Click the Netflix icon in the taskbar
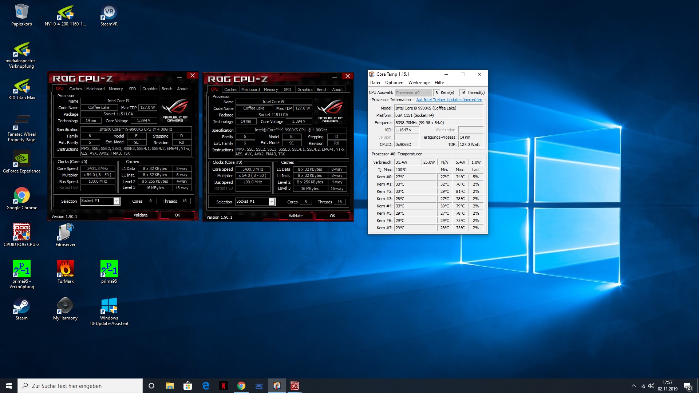Screen dimensions: 699x393 224,386
